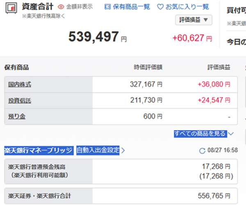Viewport: 246px width, 205px height.
Task: Click the right arrow after 自動入出金設定
Action: tap(123, 150)
